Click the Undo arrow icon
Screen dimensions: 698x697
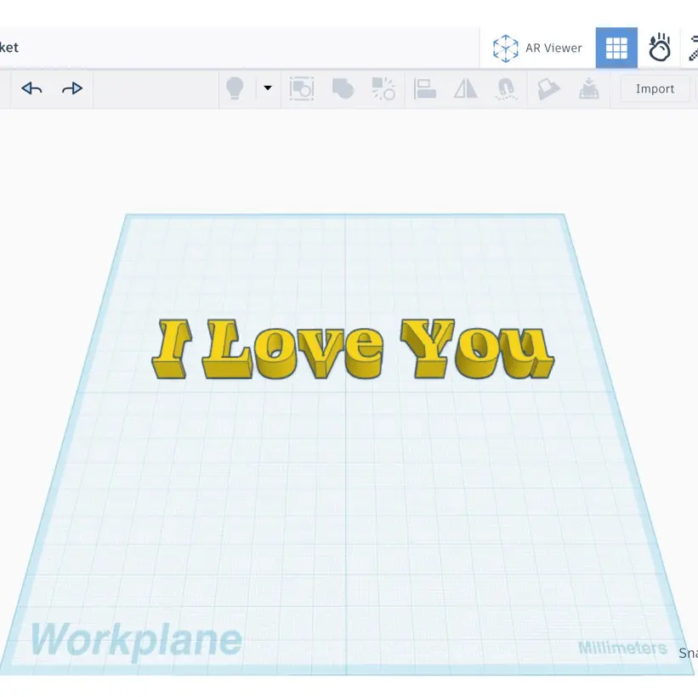point(31,88)
